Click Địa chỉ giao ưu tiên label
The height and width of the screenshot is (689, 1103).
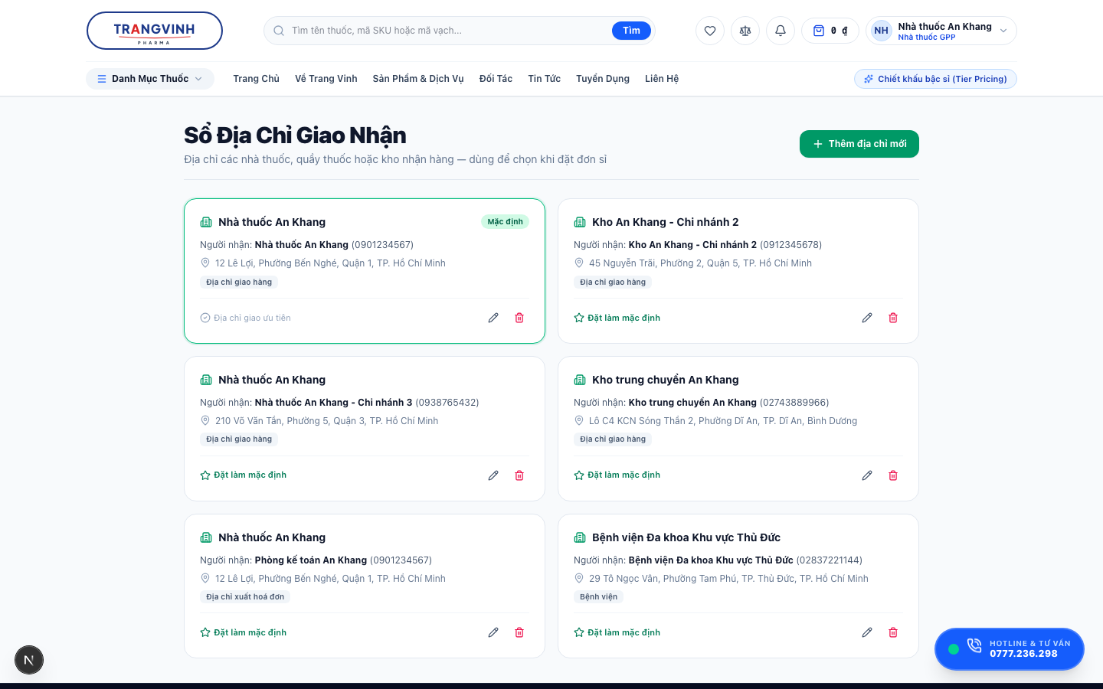[246, 318]
